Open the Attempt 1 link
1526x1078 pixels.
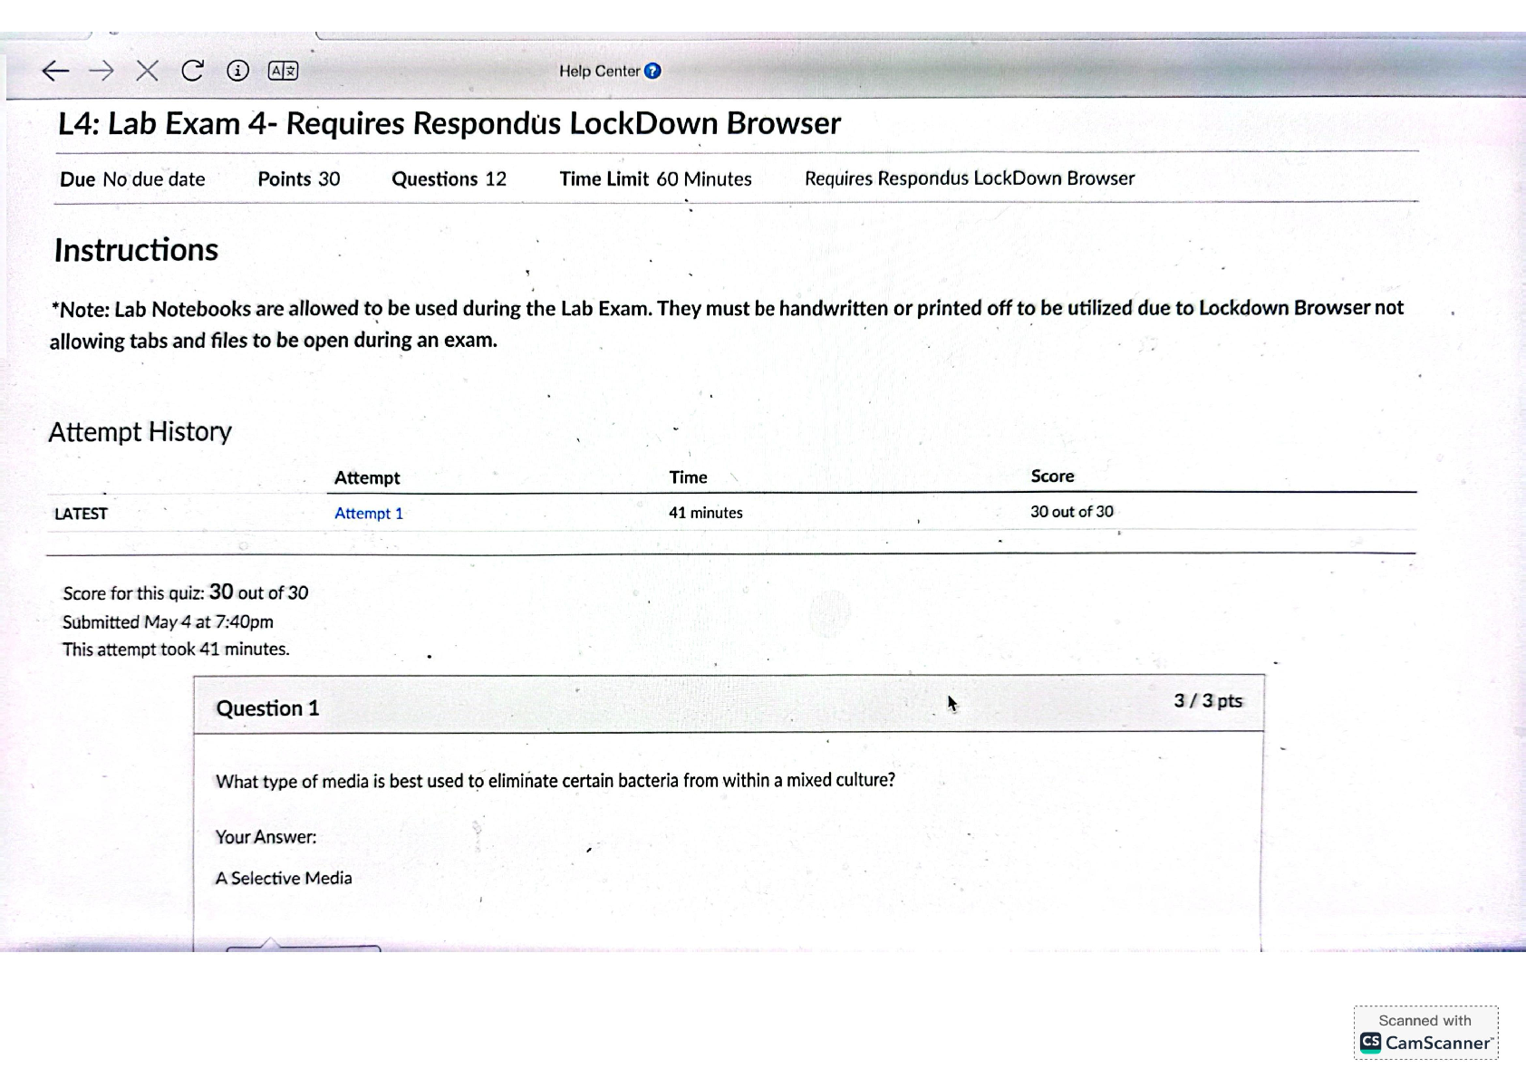(368, 514)
